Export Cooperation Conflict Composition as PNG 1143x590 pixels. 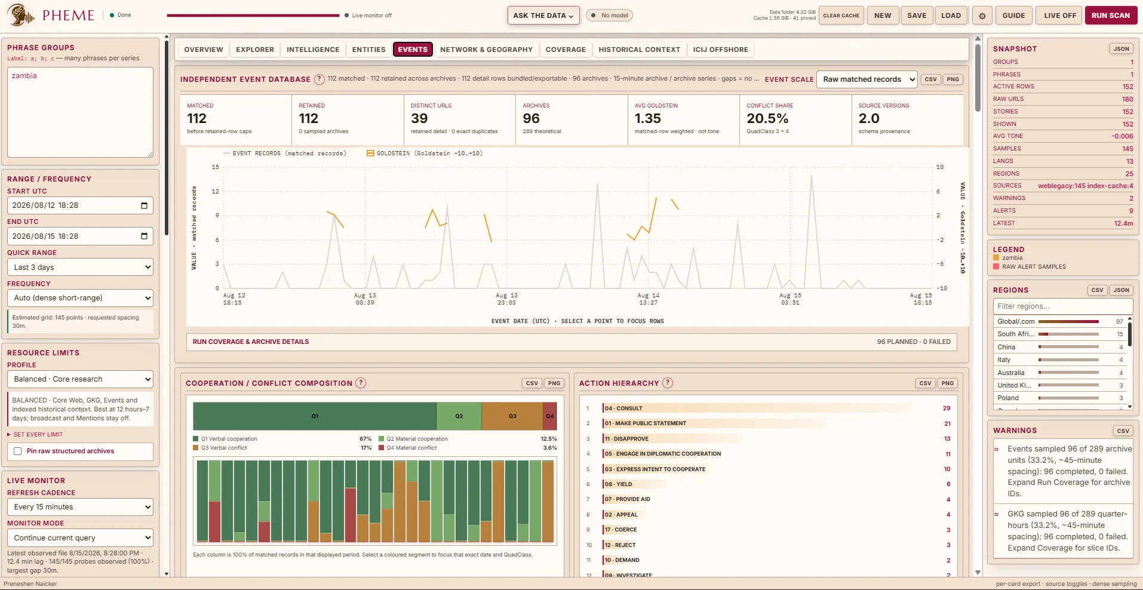(x=554, y=383)
